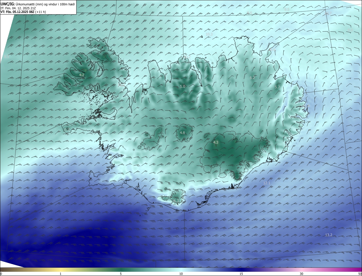Screen dimensions: 362x276
Task: Click the colorbar label 15
Action: (x=241, y=274)
